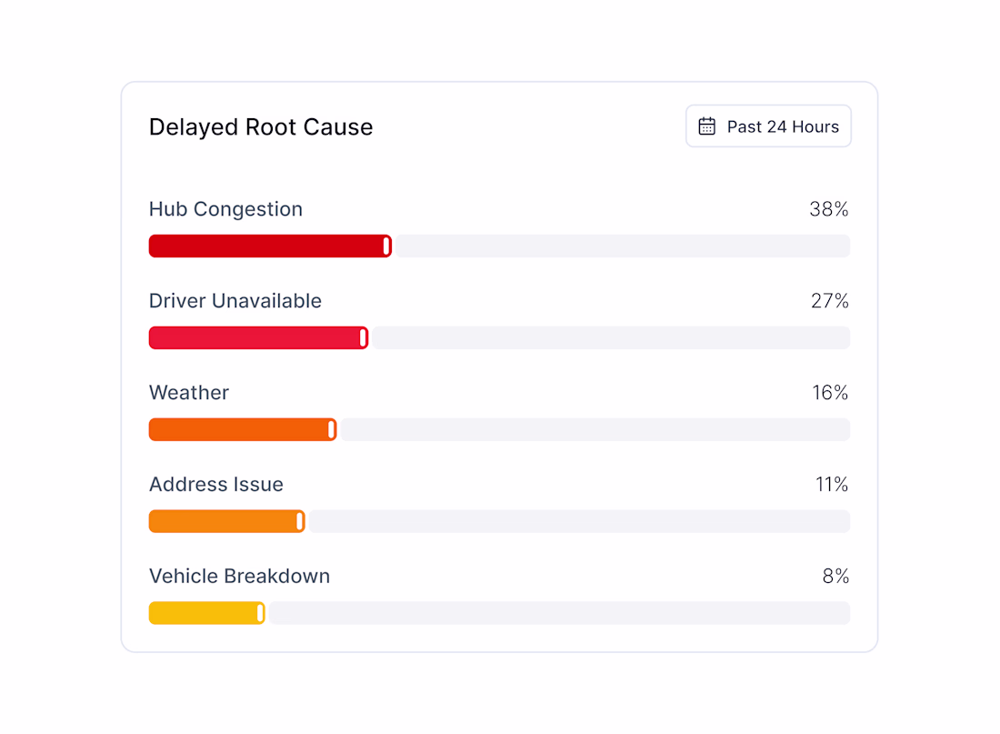Select the Weather label
The height and width of the screenshot is (734, 1000).
tap(189, 393)
